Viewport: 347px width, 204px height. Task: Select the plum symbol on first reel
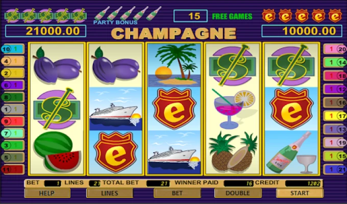(57, 65)
